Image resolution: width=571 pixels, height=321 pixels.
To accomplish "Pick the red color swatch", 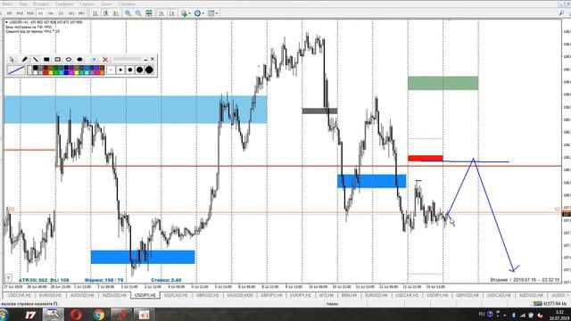I will (x=46, y=72).
